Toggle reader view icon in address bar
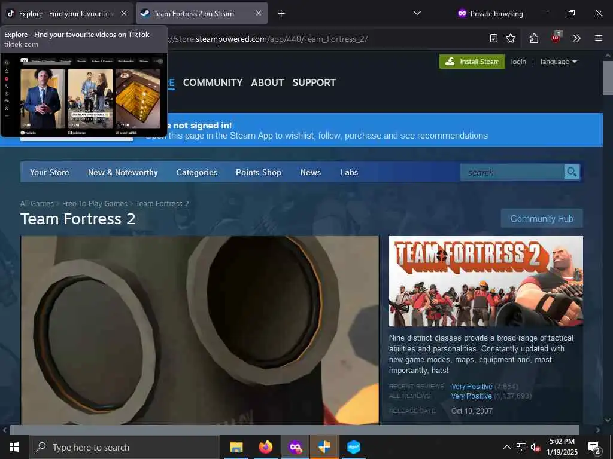The width and height of the screenshot is (613, 459). coord(494,38)
